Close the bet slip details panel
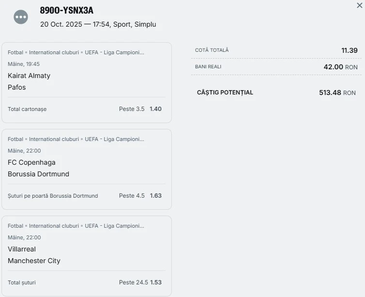This screenshot has width=365, height=297. pos(360,5)
